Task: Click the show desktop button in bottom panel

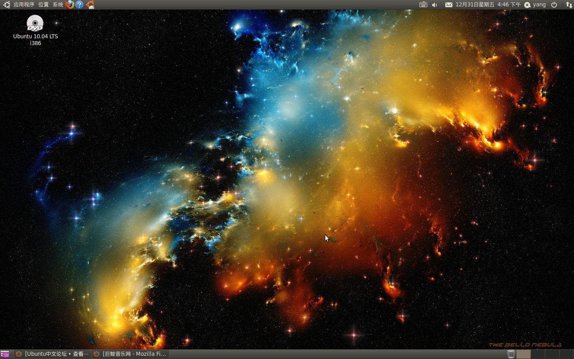Action: click(x=5, y=354)
